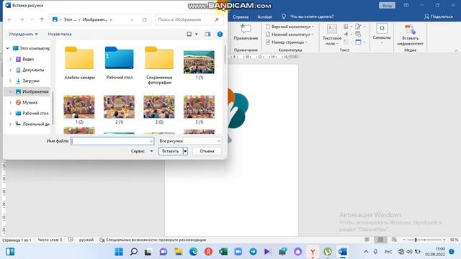
Task: Expand the address path history dropdown
Action: (x=132, y=19)
